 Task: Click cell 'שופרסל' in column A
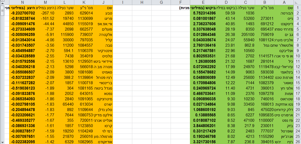(x=284, y=131)
